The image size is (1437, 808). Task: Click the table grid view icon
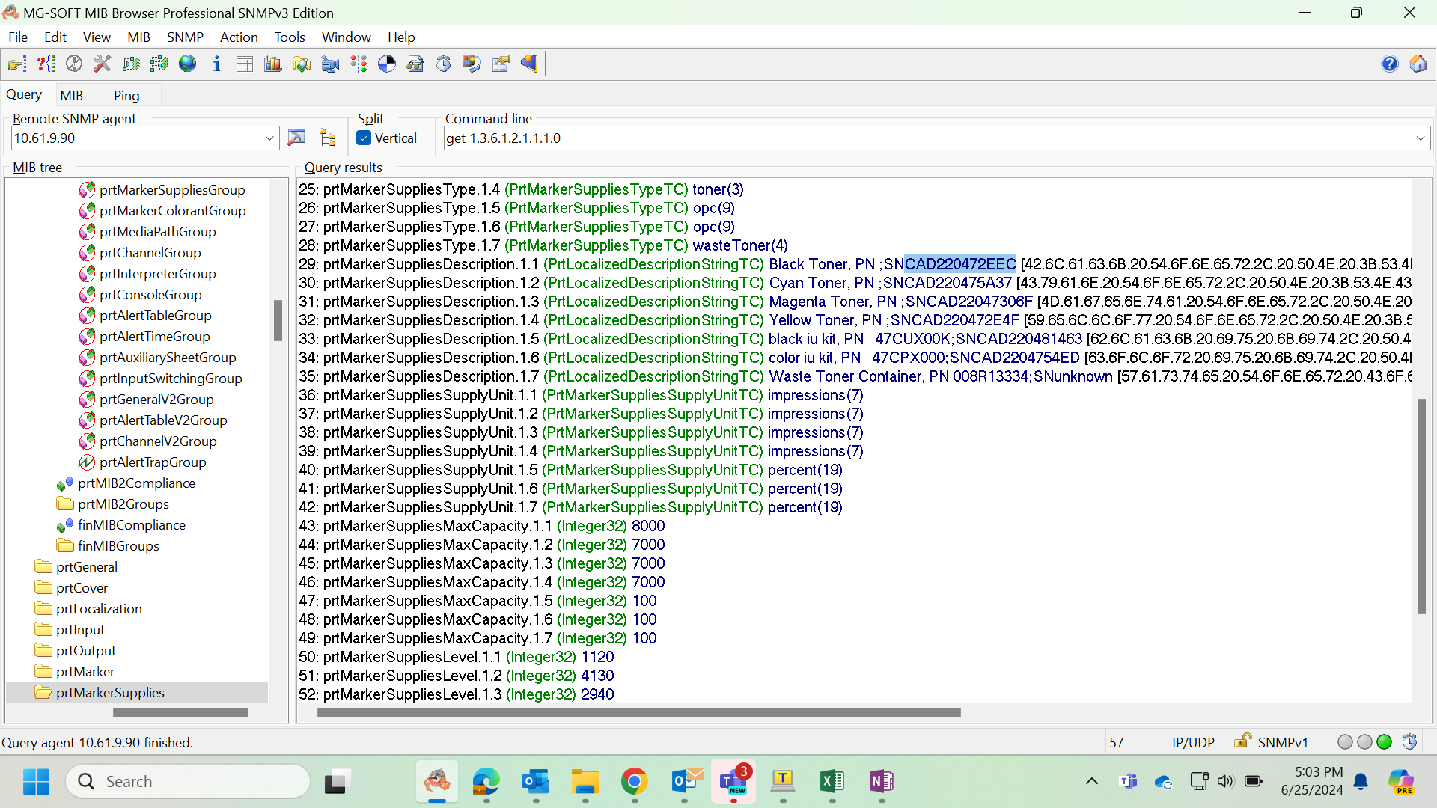[x=245, y=64]
